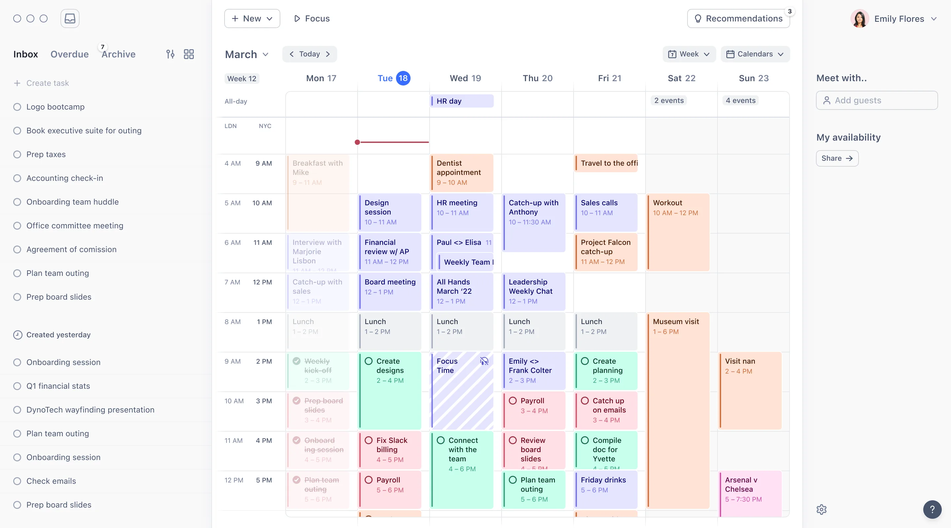Complete Fix Slack billing task circle

point(369,440)
